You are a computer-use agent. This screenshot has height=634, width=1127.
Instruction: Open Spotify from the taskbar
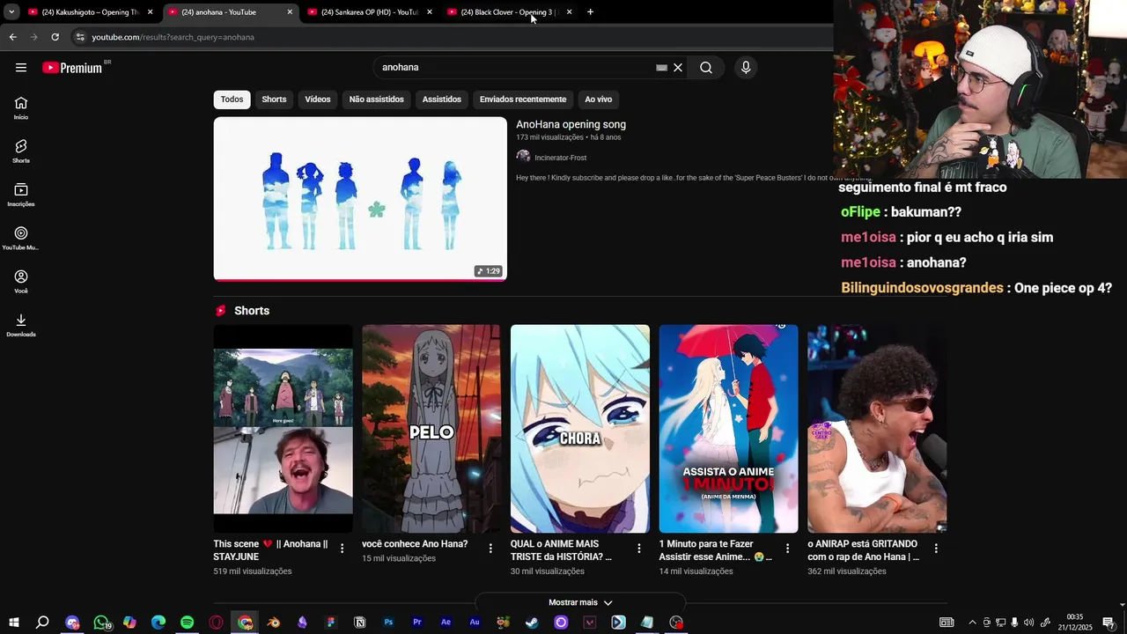tap(187, 623)
